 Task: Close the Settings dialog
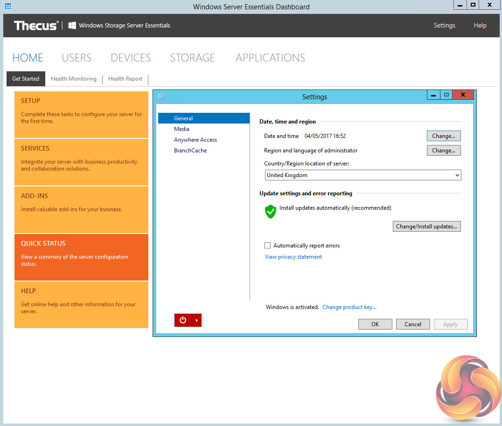click(463, 95)
